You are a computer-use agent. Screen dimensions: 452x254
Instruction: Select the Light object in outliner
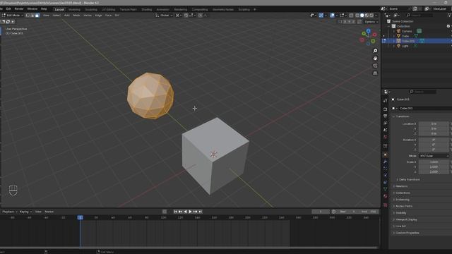pos(405,46)
